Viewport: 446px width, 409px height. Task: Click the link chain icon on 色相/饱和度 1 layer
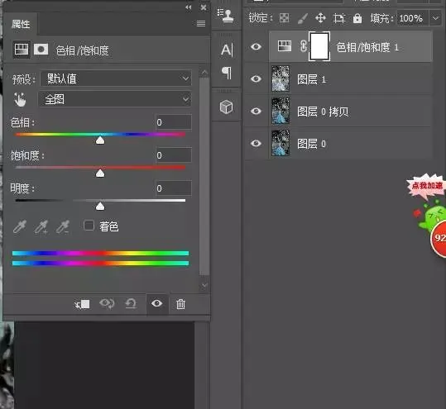[x=304, y=46]
